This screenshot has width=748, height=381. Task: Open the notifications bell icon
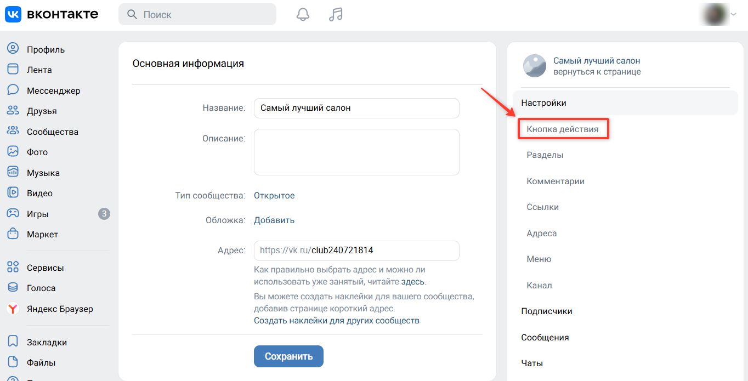pyautogui.click(x=303, y=14)
